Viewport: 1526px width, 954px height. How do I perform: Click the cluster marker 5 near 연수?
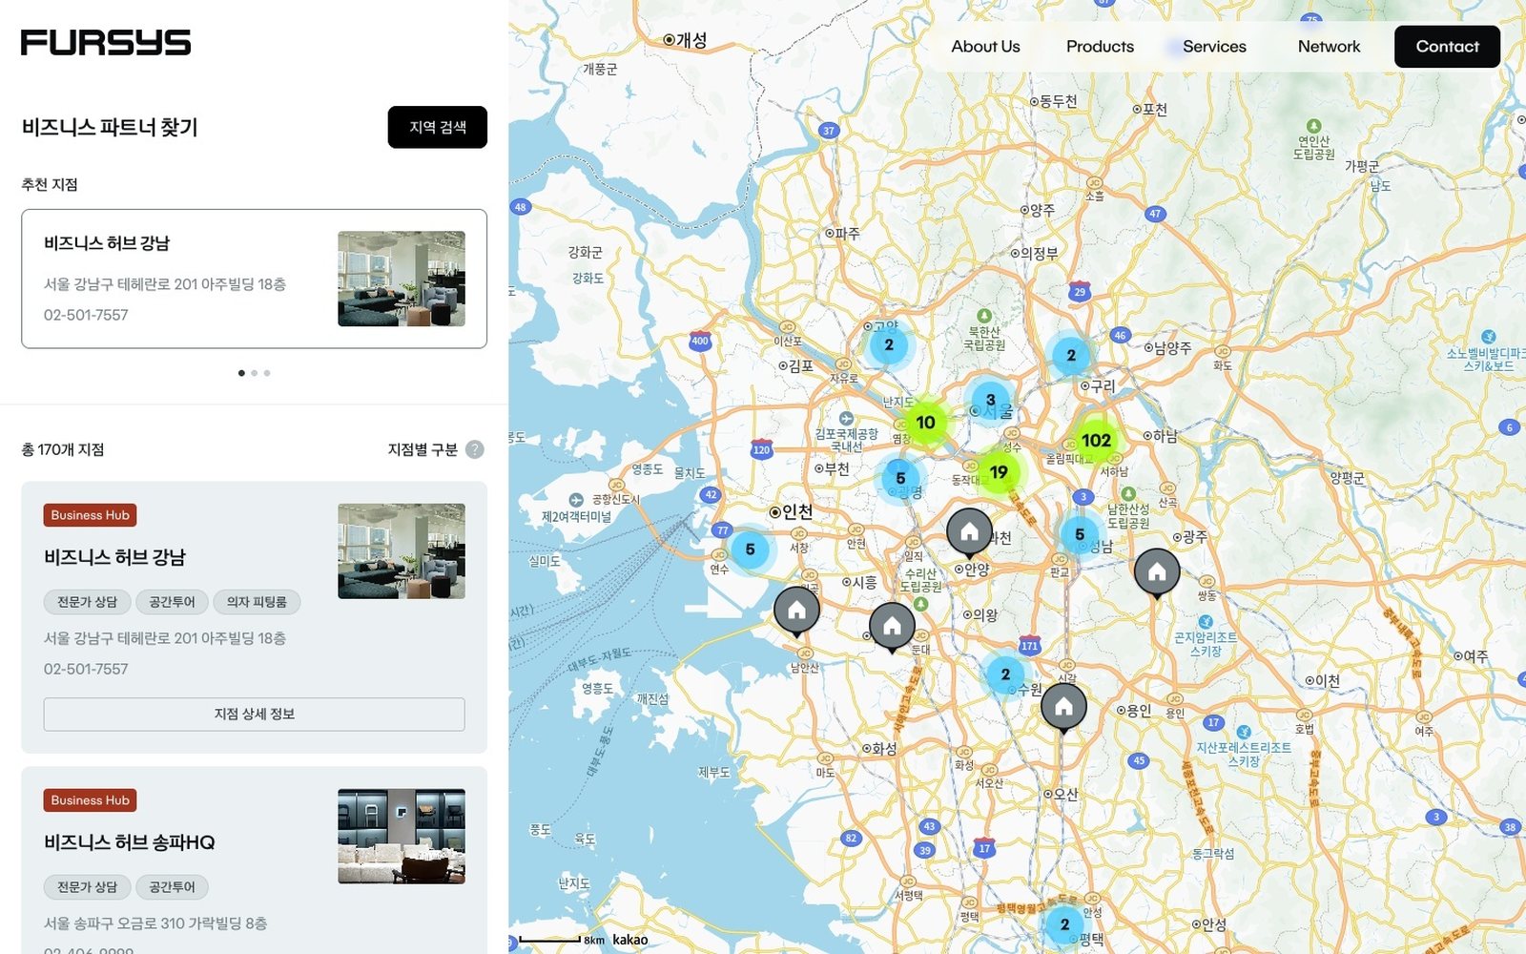750,550
